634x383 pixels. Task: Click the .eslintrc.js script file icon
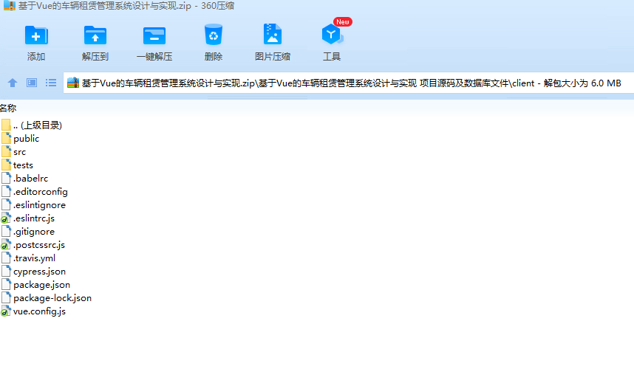pos(6,218)
